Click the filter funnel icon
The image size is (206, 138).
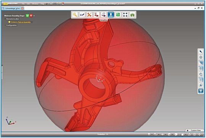point(149,134)
